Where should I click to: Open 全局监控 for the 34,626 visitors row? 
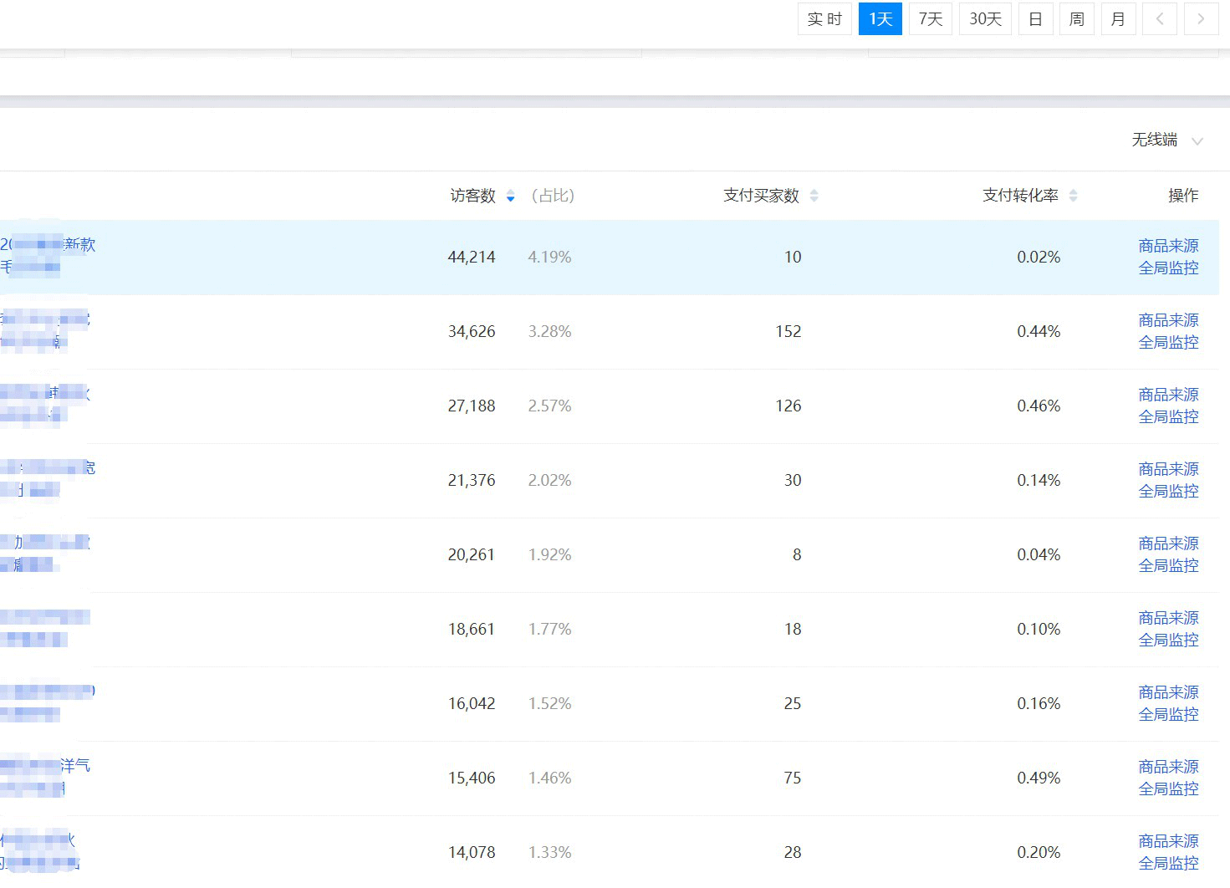pos(1168,343)
